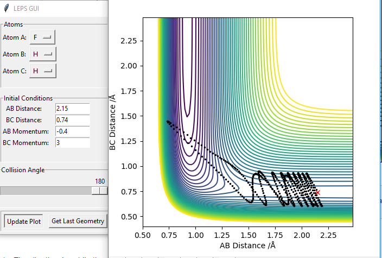Click the Get Last Geometry button
Image resolution: width=382 pixels, height=258 pixels.
(78, 221)
